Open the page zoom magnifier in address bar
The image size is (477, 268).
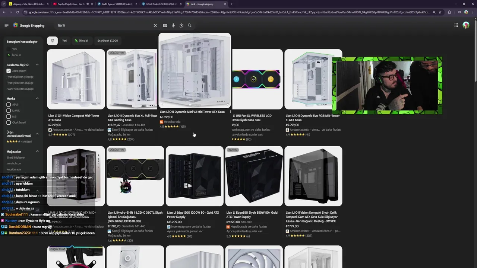coord(434,12)
